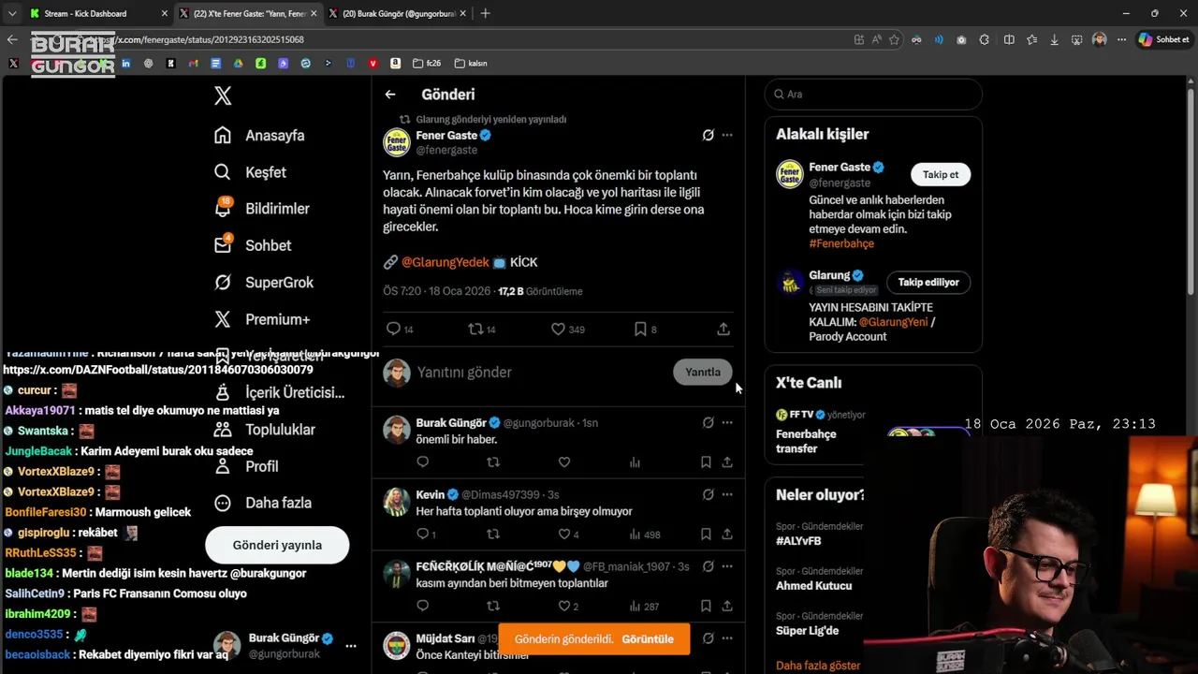
Task: Bookmark Kevin's reply
Action: click(x=706, y=534)
